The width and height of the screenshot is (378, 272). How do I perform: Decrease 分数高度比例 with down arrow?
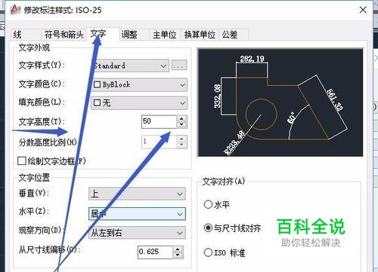(x=181, y=145)
